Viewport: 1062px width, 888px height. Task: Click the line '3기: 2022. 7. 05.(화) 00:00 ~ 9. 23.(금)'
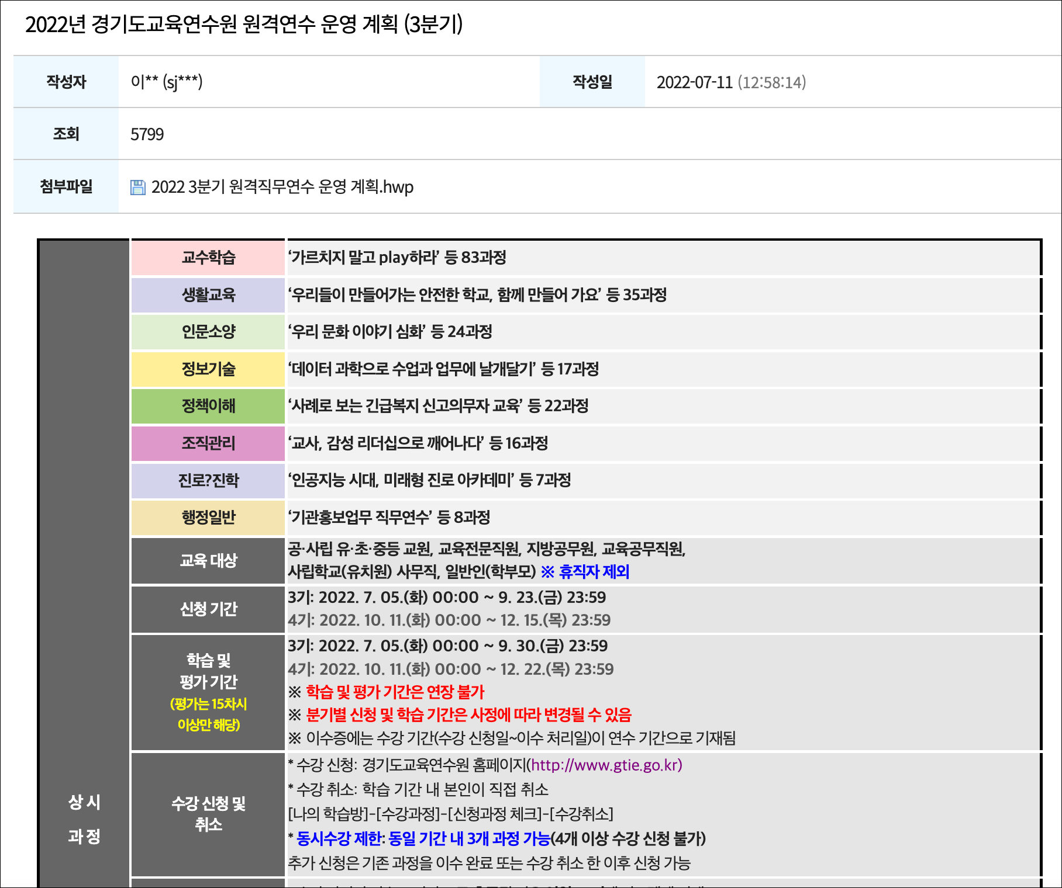(x=447, y=597)
